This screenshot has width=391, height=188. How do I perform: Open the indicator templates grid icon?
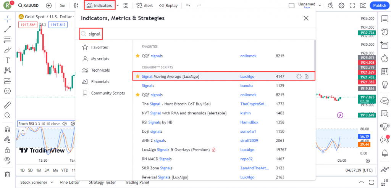[126, 5]
